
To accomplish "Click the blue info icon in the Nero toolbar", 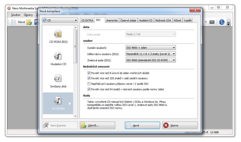I will (222, 22).
